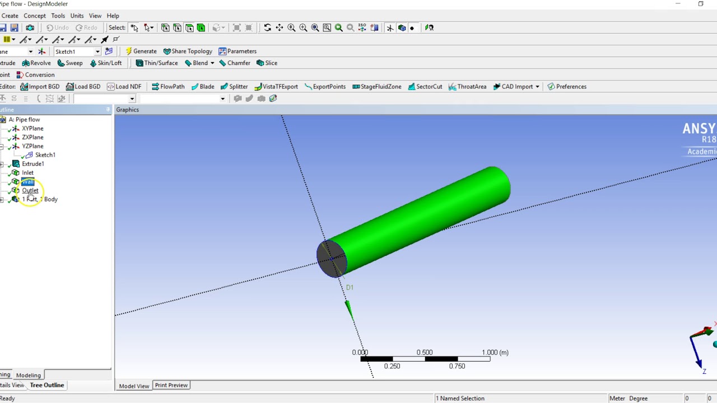Activate the face selection filter
Viewport: 717px width, 403px height.
pyautogui.click(x=189, y=27)
